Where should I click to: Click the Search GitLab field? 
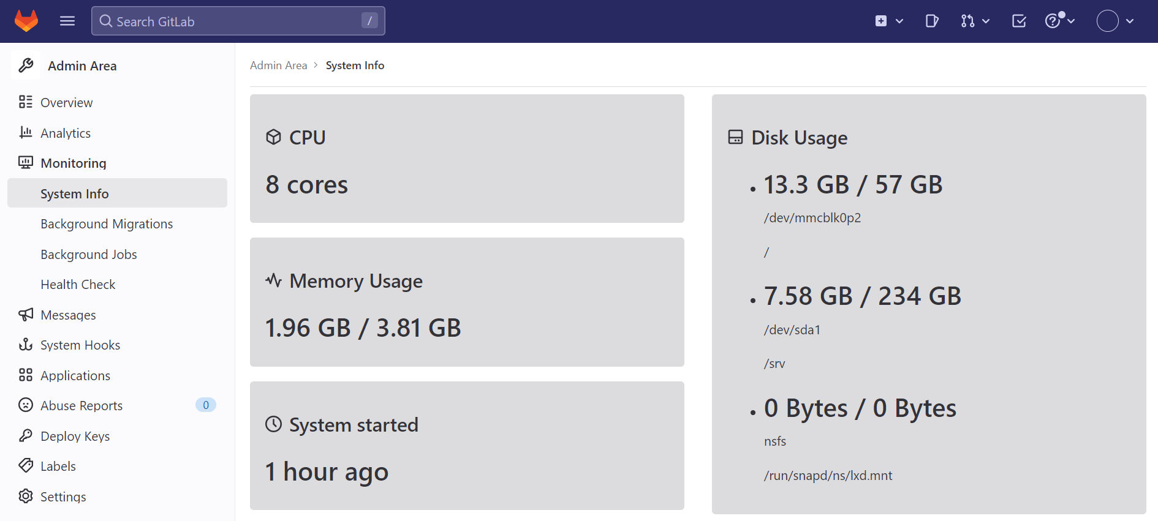coord(238,21)
